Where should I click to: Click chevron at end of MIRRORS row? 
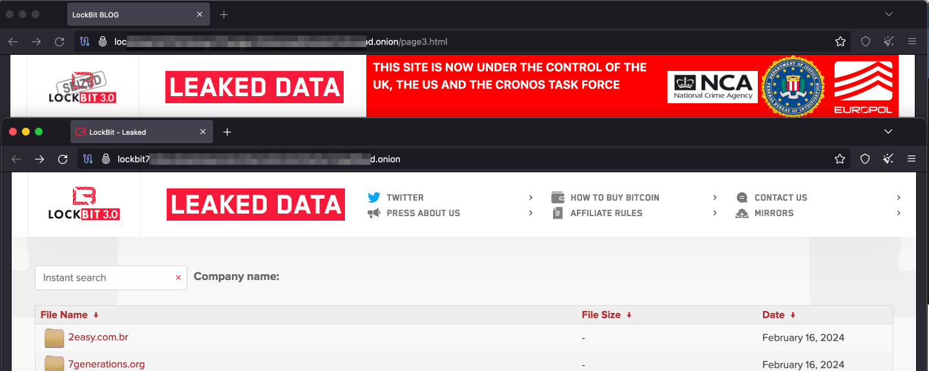coord(899,213)
